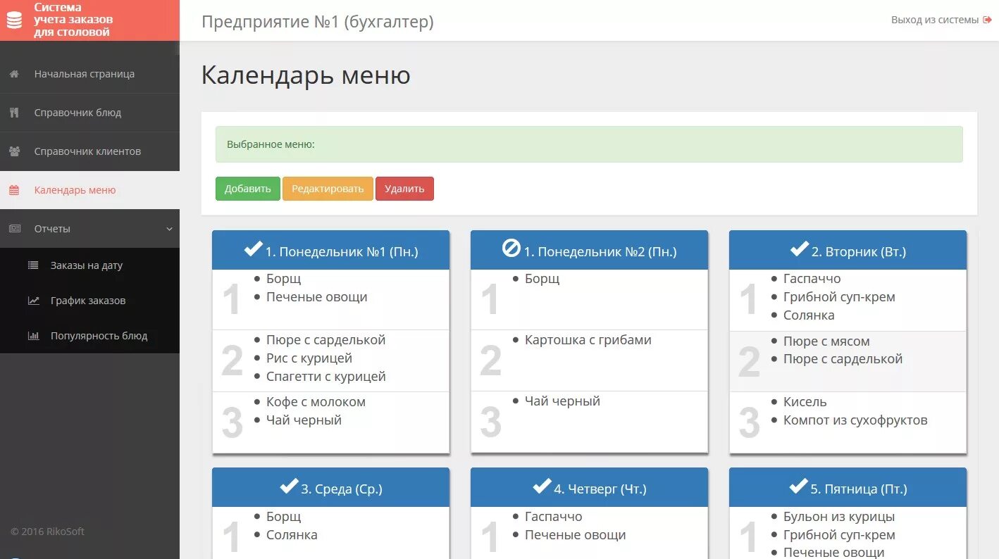This screenshot has height=559, width=999.
Task: Click Кисель drink
Action: pos(805,402)
